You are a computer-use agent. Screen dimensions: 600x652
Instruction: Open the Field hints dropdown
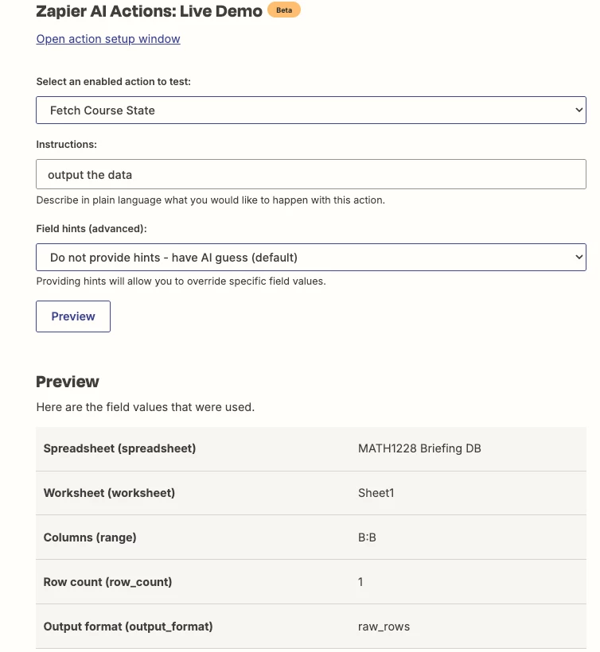310,258
